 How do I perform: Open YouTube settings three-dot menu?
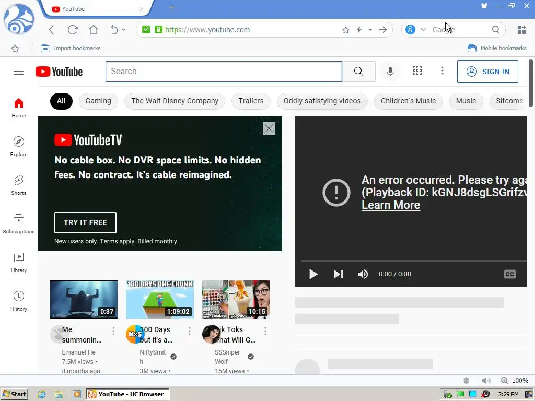coord(443,70)
